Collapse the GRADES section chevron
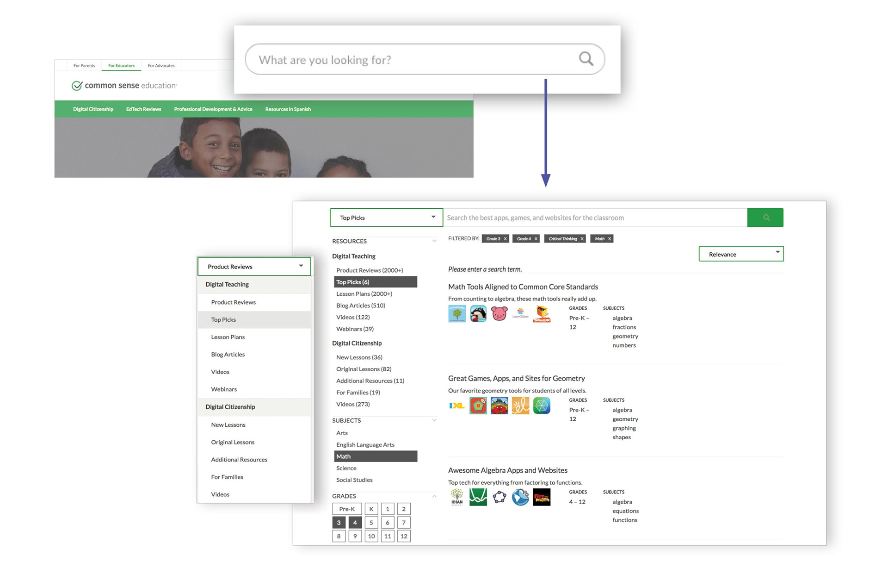Screen dimensions: 888x574 [434, 496]
